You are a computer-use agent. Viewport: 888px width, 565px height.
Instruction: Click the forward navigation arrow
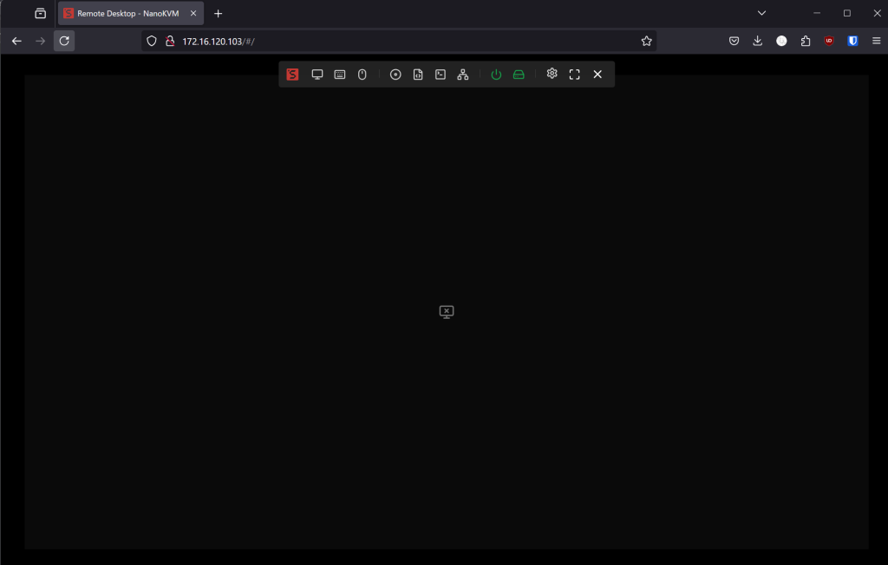coord(40,41)
